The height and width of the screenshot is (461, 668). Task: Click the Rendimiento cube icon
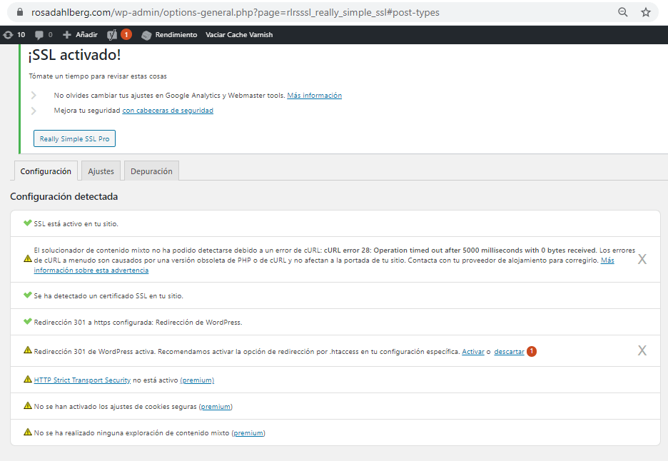click(146, 36)
